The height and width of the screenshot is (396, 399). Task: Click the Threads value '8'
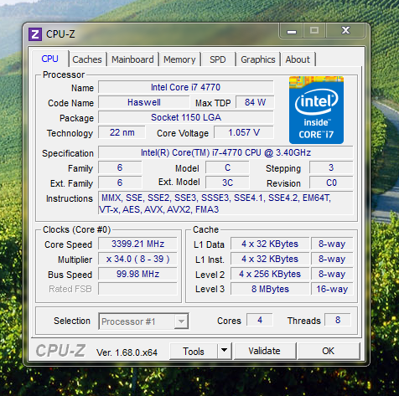click(338, 320)
